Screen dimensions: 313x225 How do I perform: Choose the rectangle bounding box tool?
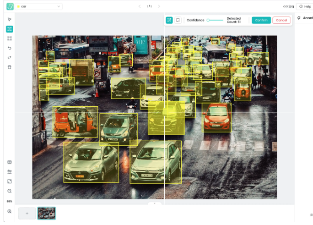[10, 38]
